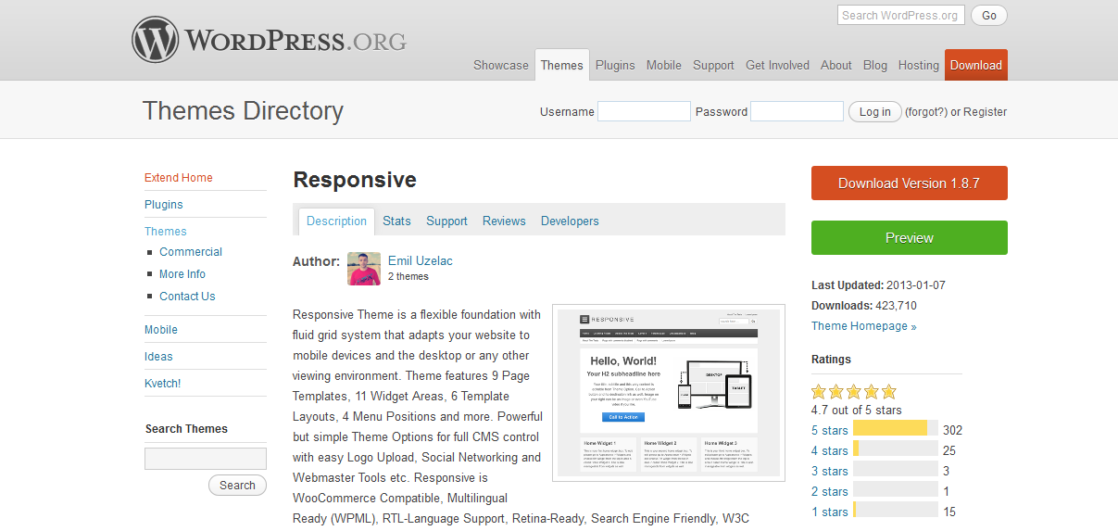Open the Get Involved menu item
Image resolution: width=1118 pixels, height=531 pixels.
(777, 65)
